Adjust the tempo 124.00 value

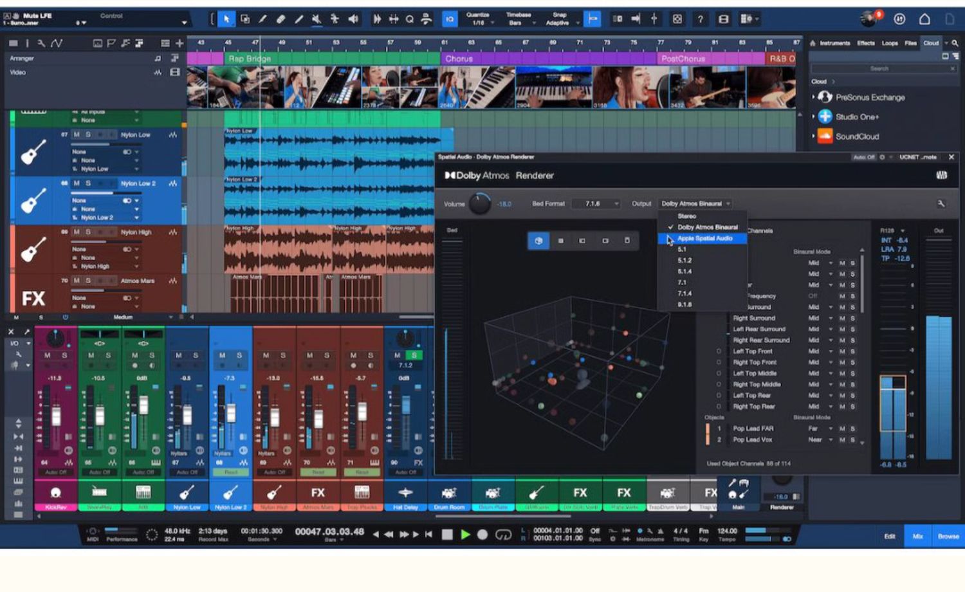(727, 532)
